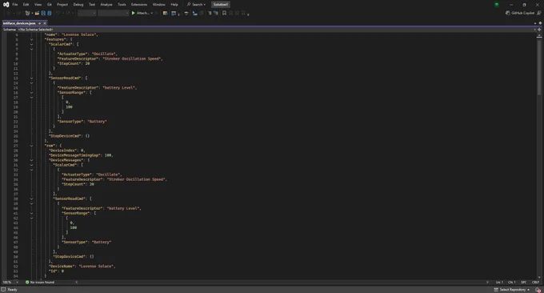Screen dimensions: 544x293
Task: Open GitHub Copilot button
Action: (520, 13)
